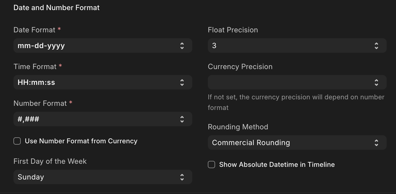Click the 'Show Absolute Datetime in Timeline' label text
Viewport: 396px width, 194px height.
pos(277,165)
